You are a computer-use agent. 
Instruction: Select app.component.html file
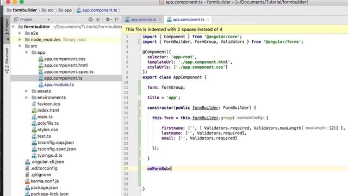coord(66,65)
